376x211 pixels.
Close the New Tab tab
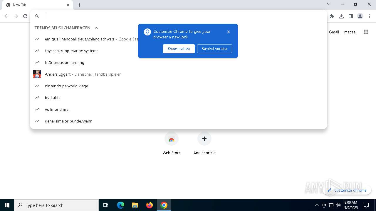tap(68, 5)
